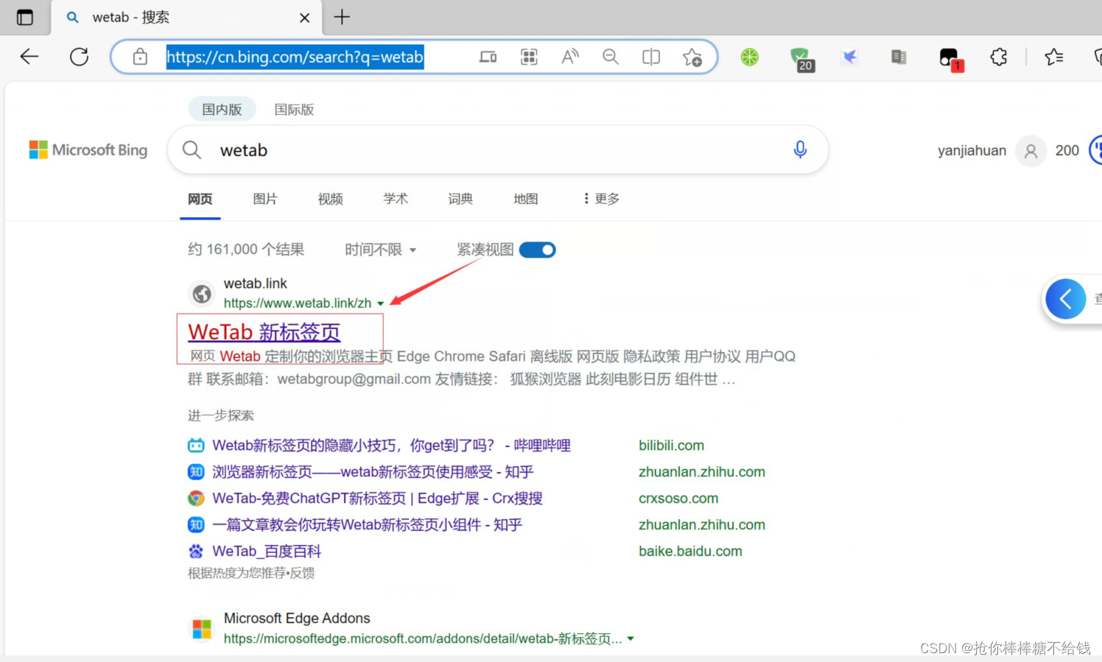Screen dimensions: 1102x662
Task: Click the zoom out magnifier icon
Action: [611, 57]
